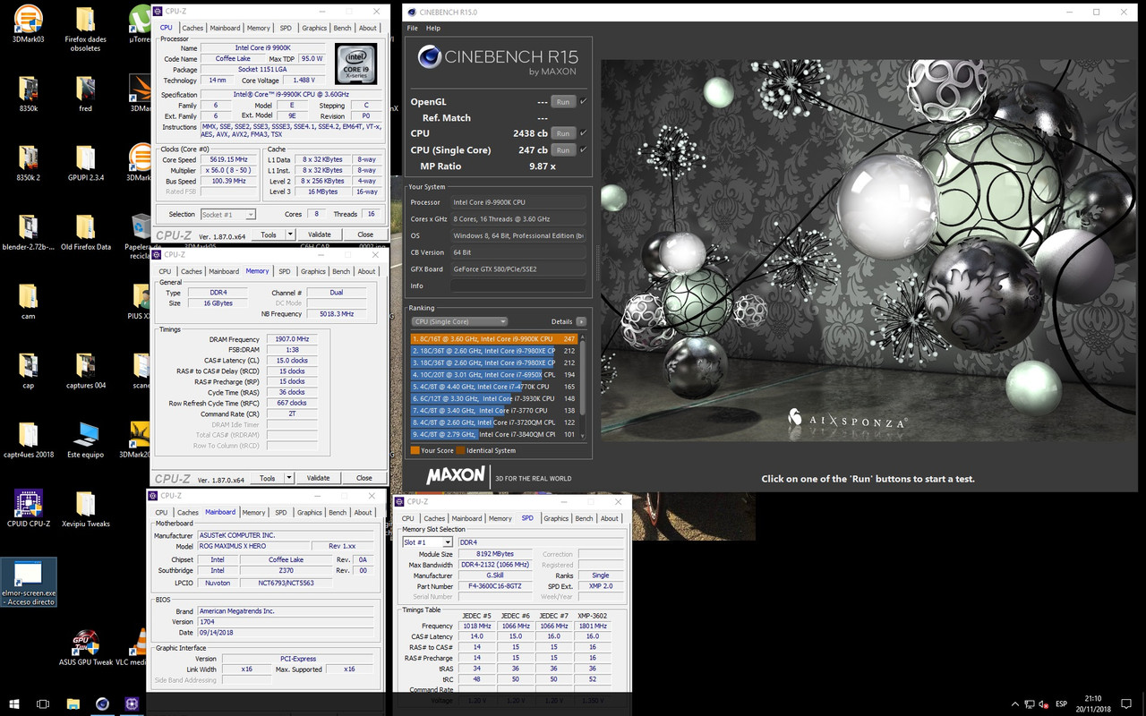
Task: Run the CPU (Single Core) benchmark
Action: 563,149
